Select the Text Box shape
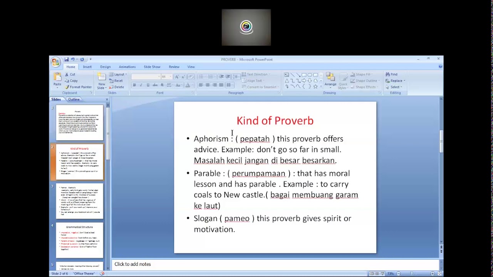This screenshot has height=277, width=493. pos(287,75)
